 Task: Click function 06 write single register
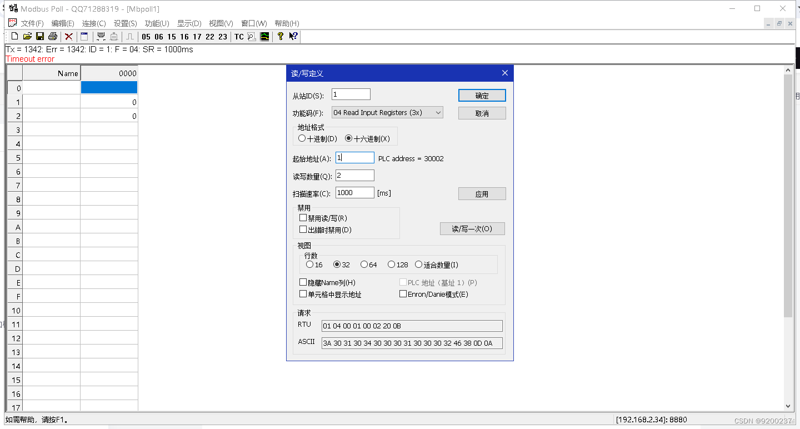pos(159,37)
